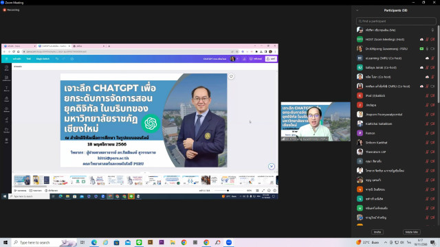Viewport: 440px width, 247px height.
Task: Click the white share button in shared Canva screen
Action: 271,59
